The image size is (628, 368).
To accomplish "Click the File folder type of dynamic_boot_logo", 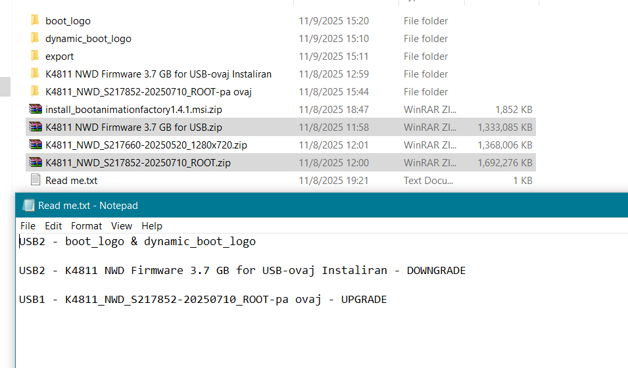I will [425, 39].
